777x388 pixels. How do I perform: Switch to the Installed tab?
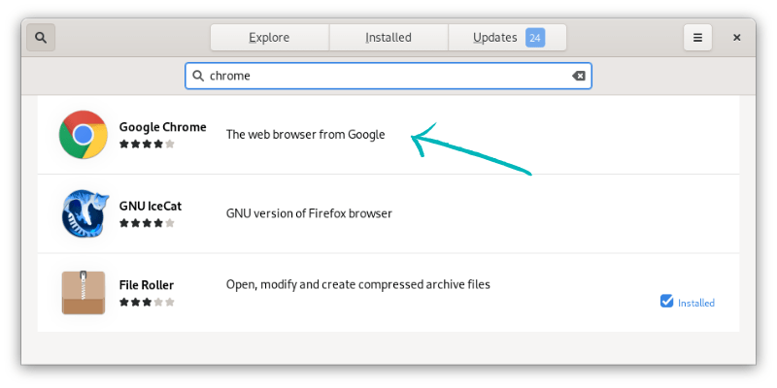pyautogui.click(x=388, y=38)
